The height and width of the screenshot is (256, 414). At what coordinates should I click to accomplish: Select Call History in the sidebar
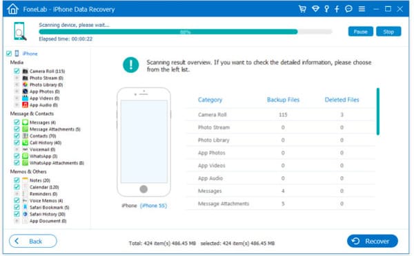click(x=46, y=142)
